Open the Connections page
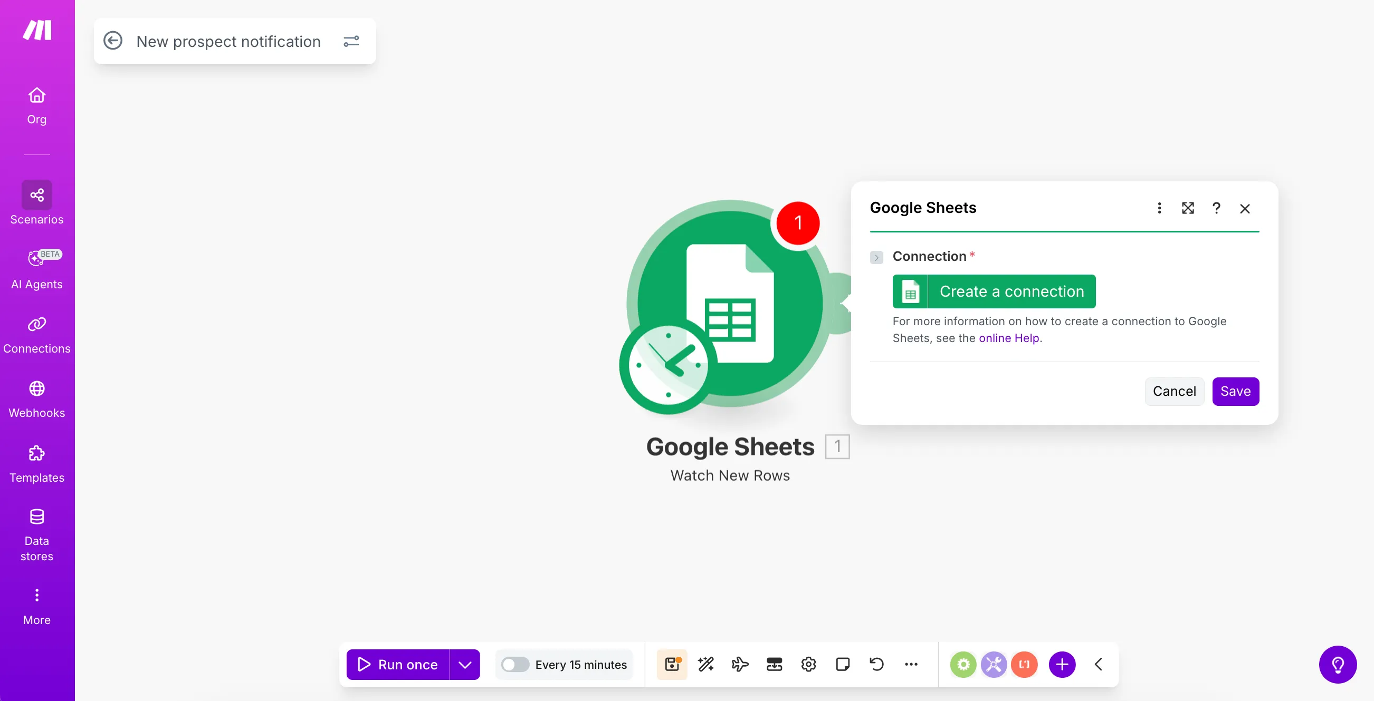This screenshot has width=1374, height=701. (x=37, y=334)
